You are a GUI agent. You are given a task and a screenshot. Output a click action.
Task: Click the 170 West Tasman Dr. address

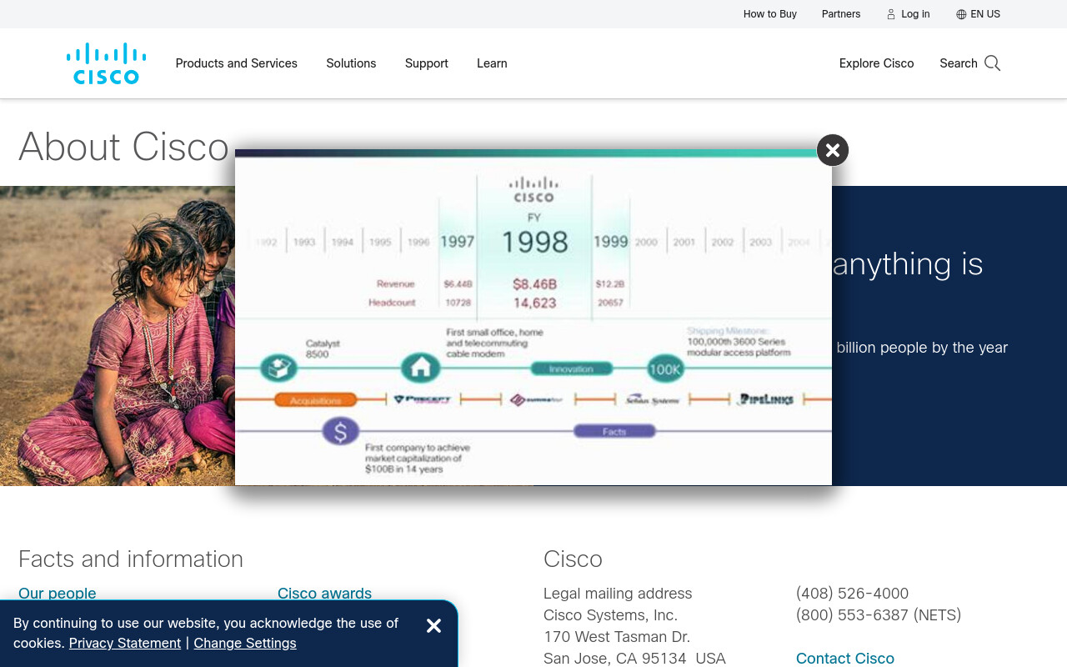point(617,637)
